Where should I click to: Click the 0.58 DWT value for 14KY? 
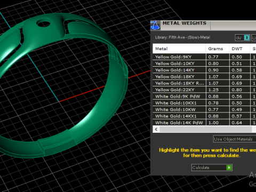pyautogui.click(x=237, y=70)
